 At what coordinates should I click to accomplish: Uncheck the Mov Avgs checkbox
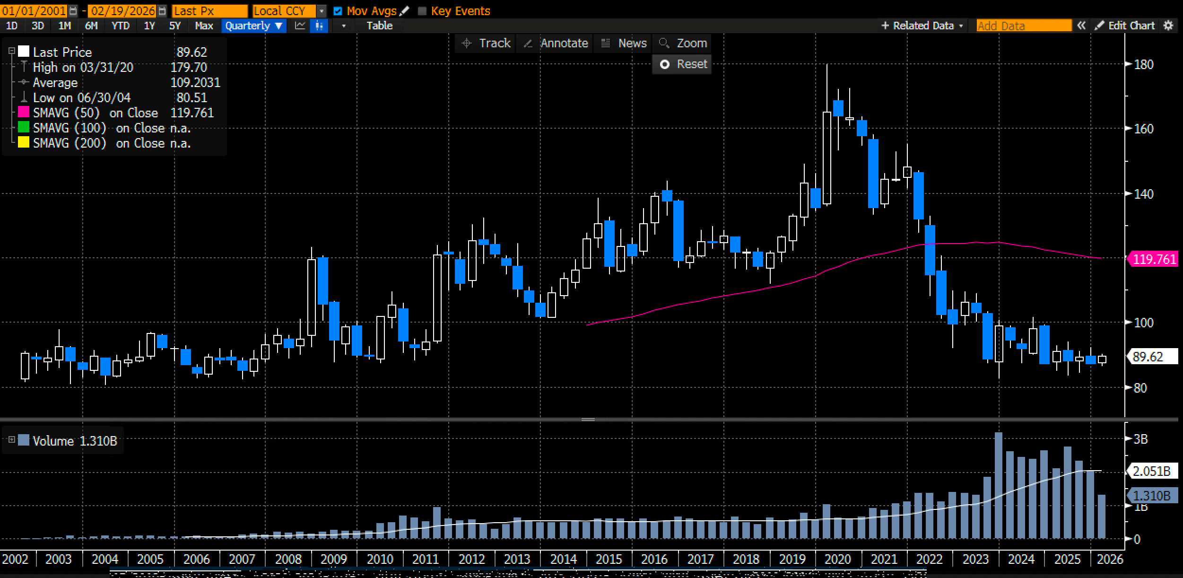(x=338, y=11)
